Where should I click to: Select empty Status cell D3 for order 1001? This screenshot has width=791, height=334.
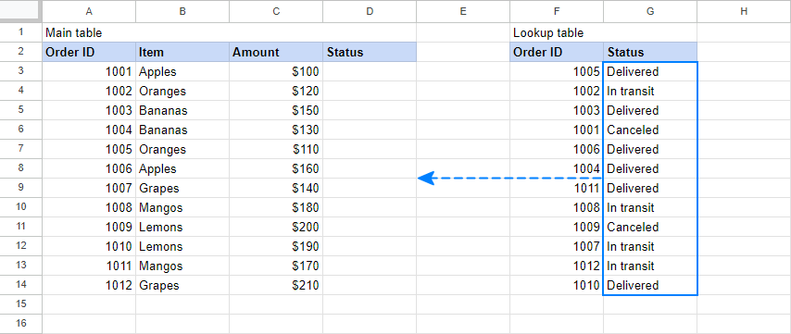[x=370, y=71]
